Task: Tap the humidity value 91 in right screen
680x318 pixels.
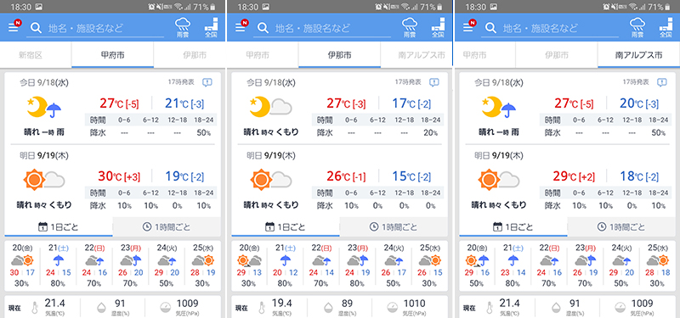Action: tap(575, 304)
